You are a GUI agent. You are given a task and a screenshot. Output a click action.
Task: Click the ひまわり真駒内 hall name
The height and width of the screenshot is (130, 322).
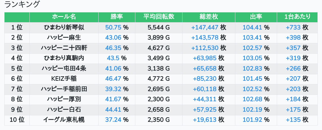pos(64,58)
